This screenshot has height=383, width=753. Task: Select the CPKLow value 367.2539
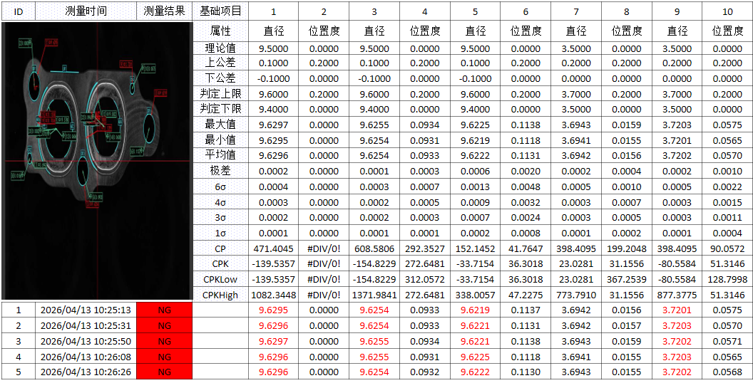point(627,279)
